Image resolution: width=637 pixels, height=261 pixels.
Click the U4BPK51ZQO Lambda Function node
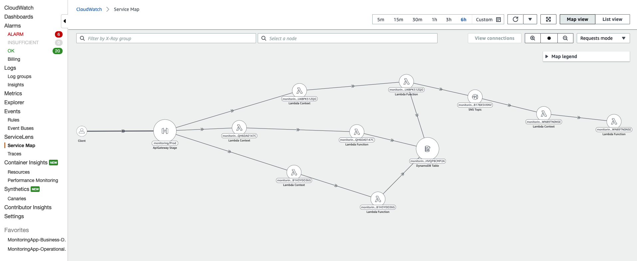pos(406,82)
